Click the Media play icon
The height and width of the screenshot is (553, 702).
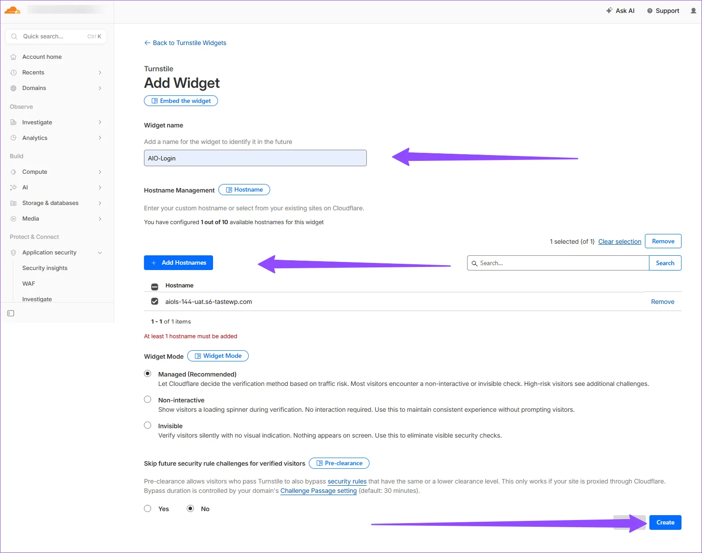point(13,219)
